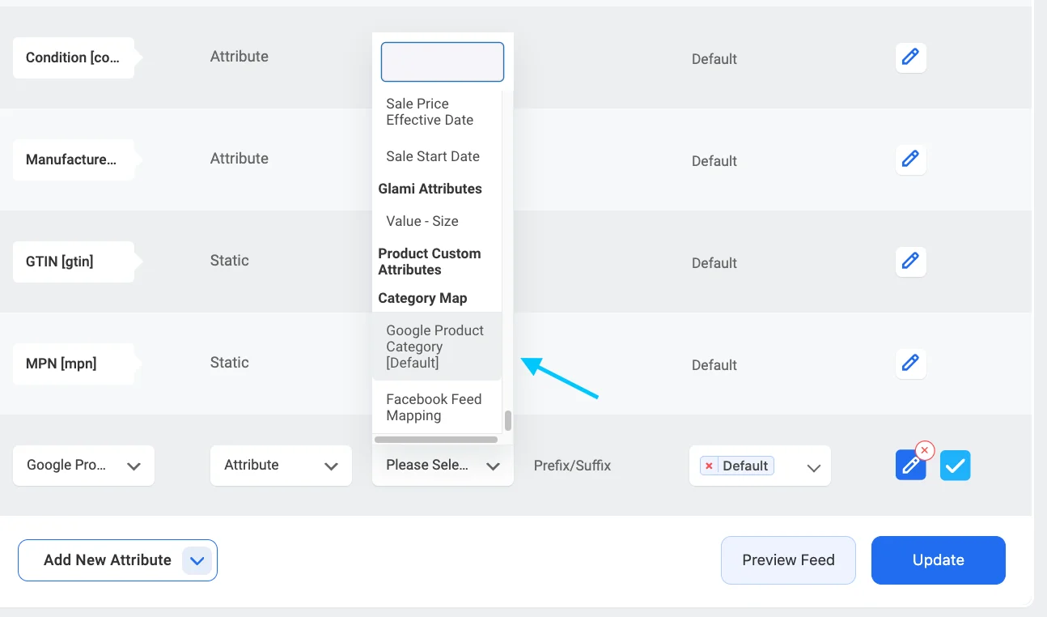The image size is (1047, 617).
Task: Open the Attribute type dropdown in bottom row
Action: (281, 466)
